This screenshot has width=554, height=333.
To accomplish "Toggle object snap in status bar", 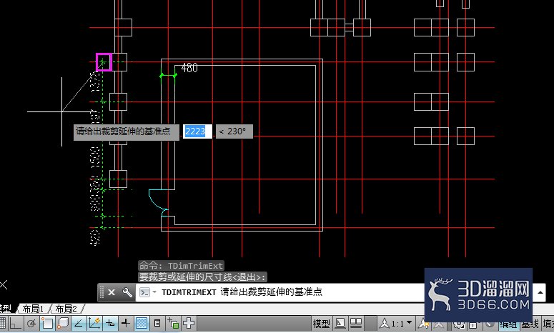I will click(x=47, y=323).
